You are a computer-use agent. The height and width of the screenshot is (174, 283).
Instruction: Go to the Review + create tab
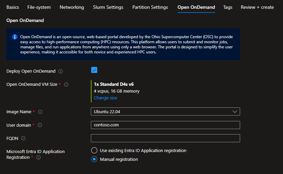(257, 7)
